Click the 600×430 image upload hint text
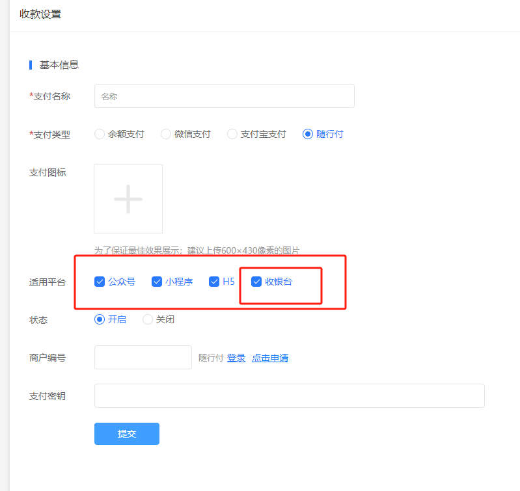The width and height of the screenshot is (520, 491). 197,250
